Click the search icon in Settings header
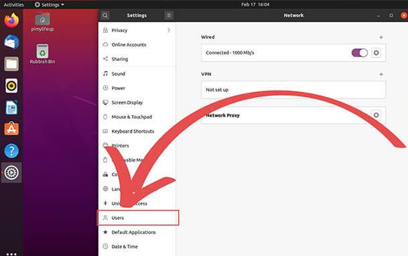 coord(105,15)
